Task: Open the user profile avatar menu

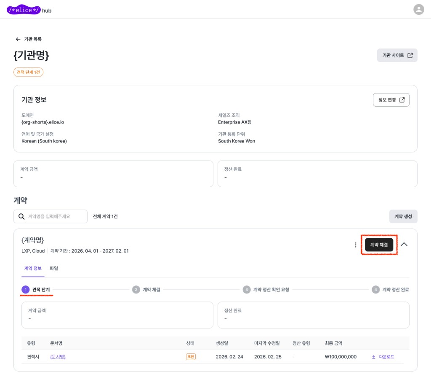Action: [x=418, y=9]
